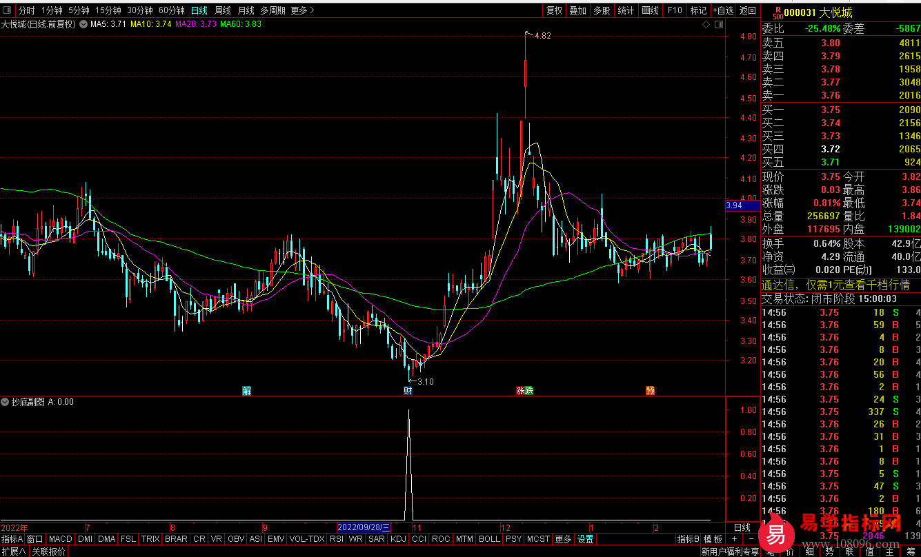The width and height of the screenshot is (921, 557).
Task: Expand 更多 indicators in bottom bar
Action: click(564, 539)
